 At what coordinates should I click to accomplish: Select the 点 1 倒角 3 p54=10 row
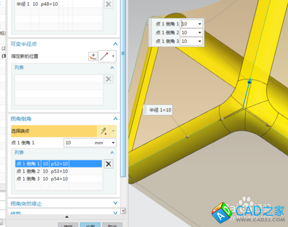tap(59, 178)
